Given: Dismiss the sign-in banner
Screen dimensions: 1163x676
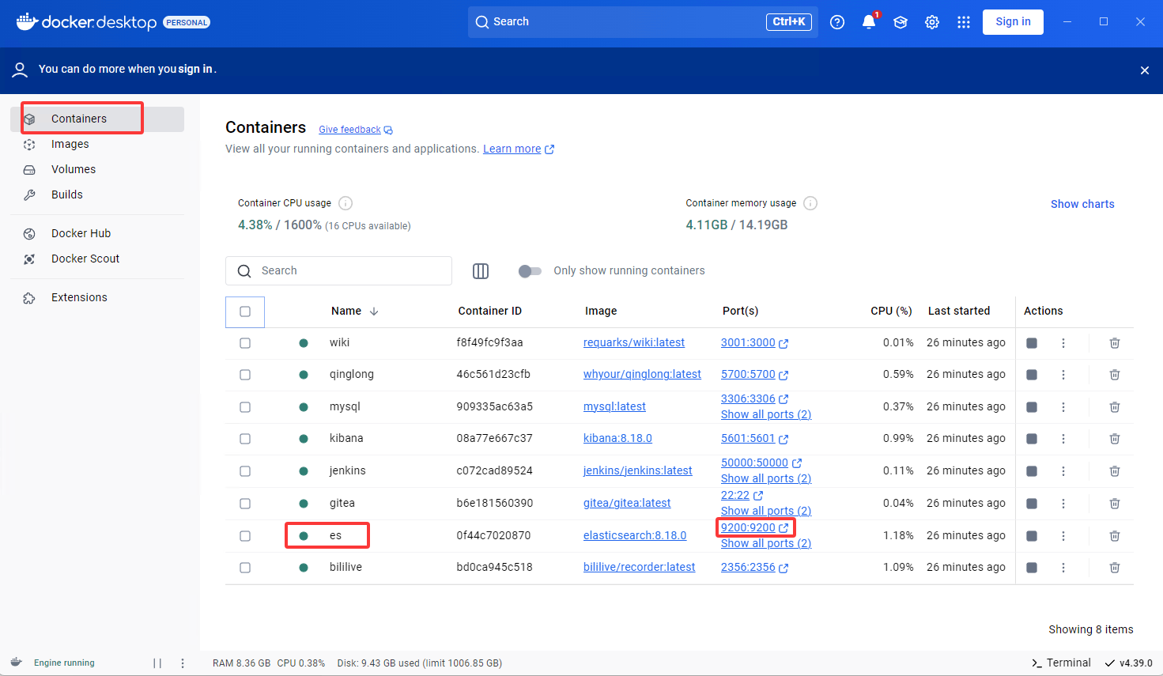Looking at the screenshot, I should [1145, 70].
